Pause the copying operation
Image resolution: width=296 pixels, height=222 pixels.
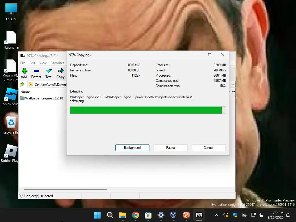click(171, 148)
